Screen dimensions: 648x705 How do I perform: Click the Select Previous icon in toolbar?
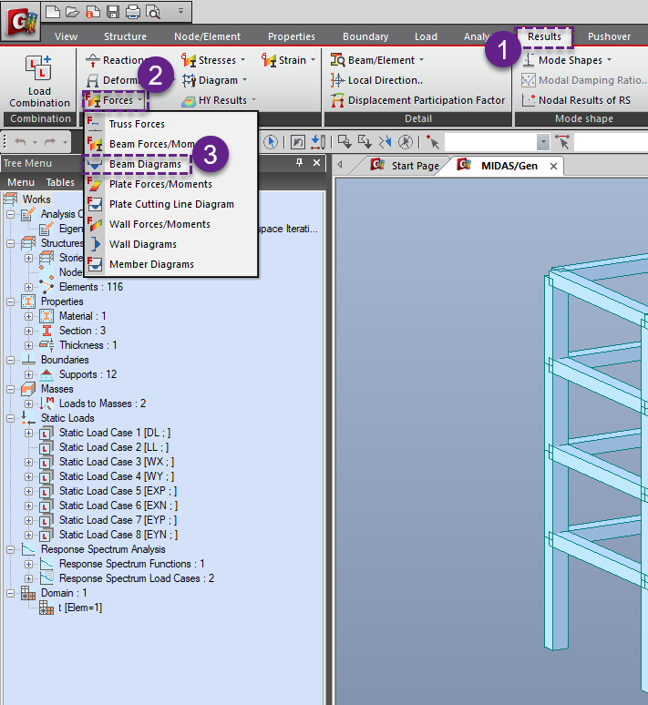tap(297, 142)
